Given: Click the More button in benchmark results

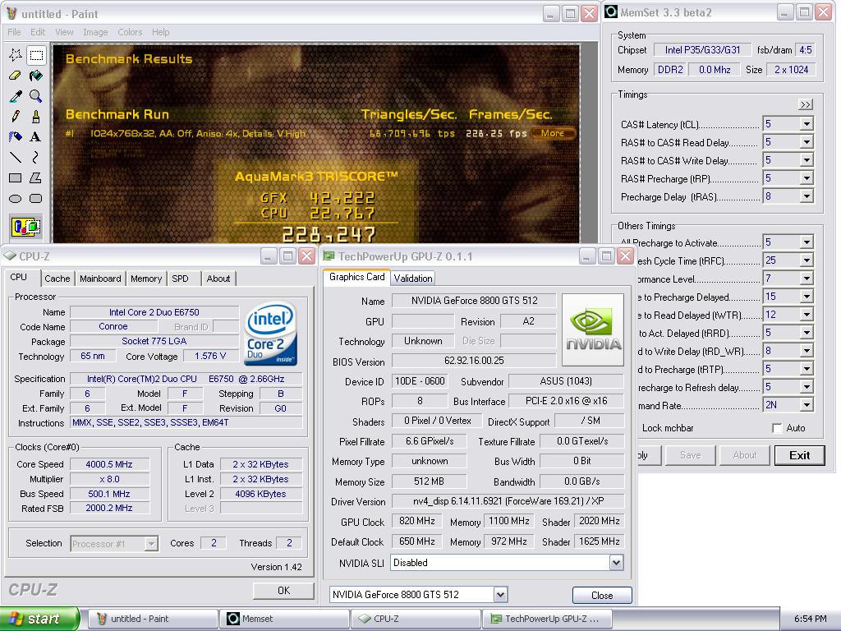Looking at the screenshot, I should click(553, 133).
